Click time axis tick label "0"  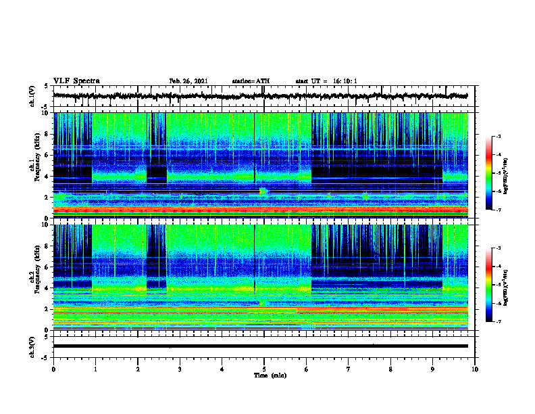tap(53, 369)
